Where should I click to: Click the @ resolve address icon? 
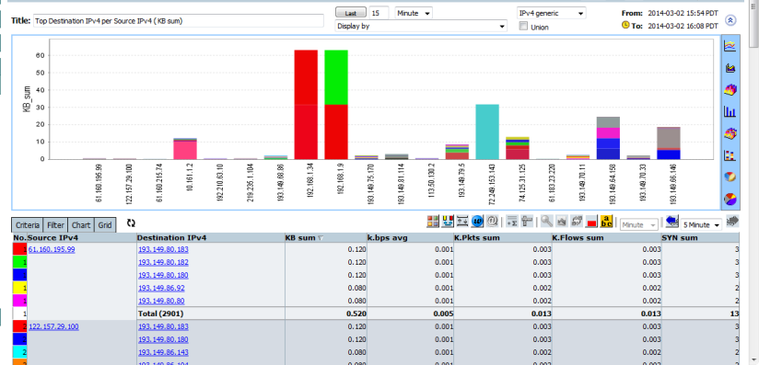pos(492,222)
